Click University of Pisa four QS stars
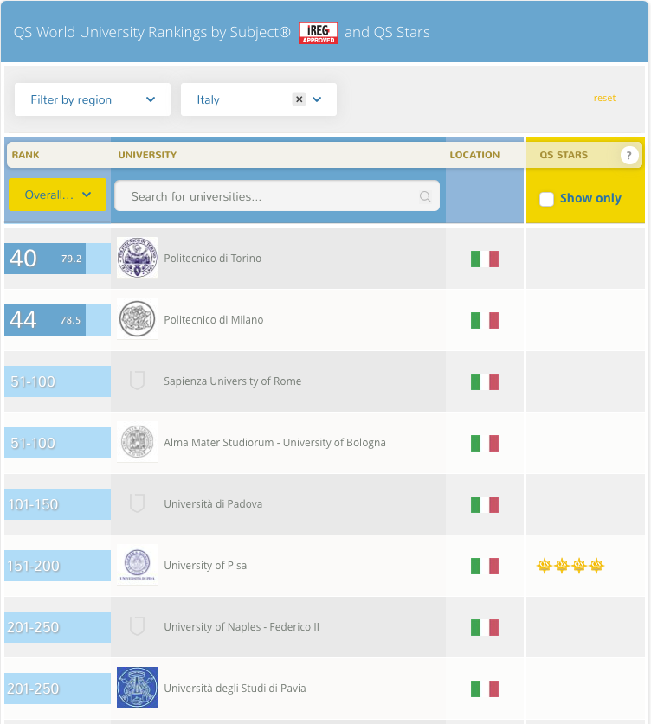 (x=570, y=566)
